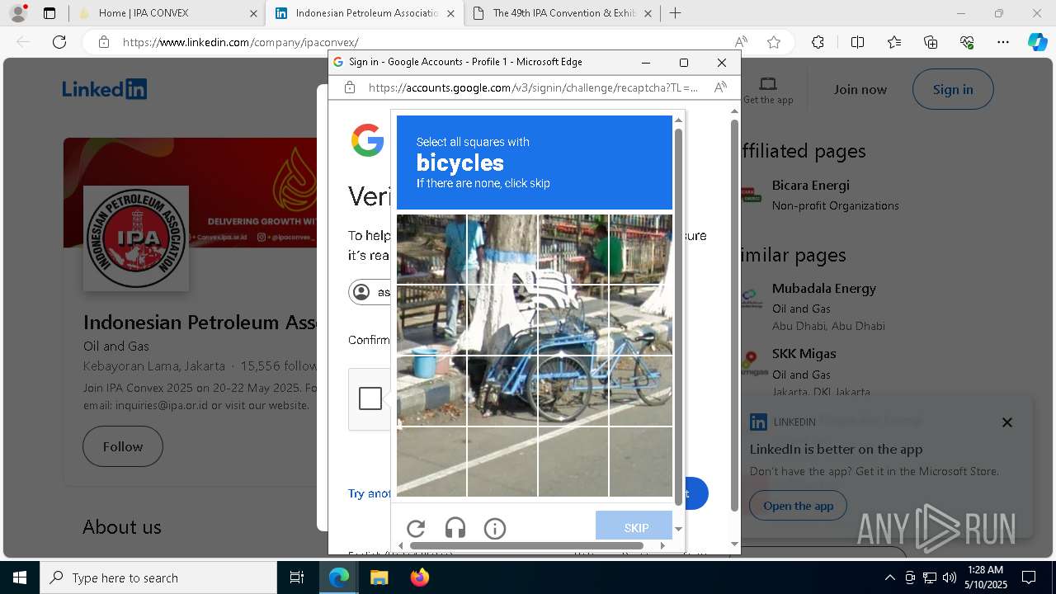Open the SKK Migas page
The height and width of the screenshot is (594, 1056).
804,354
